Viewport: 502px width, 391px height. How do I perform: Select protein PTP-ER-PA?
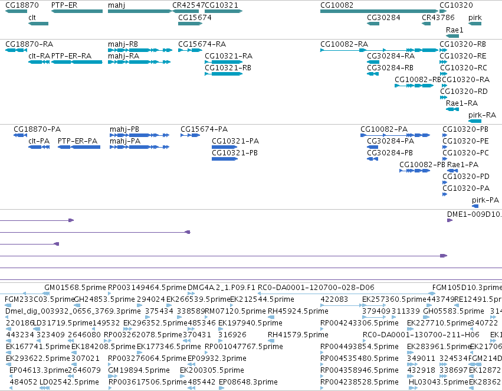pos(77,141)
